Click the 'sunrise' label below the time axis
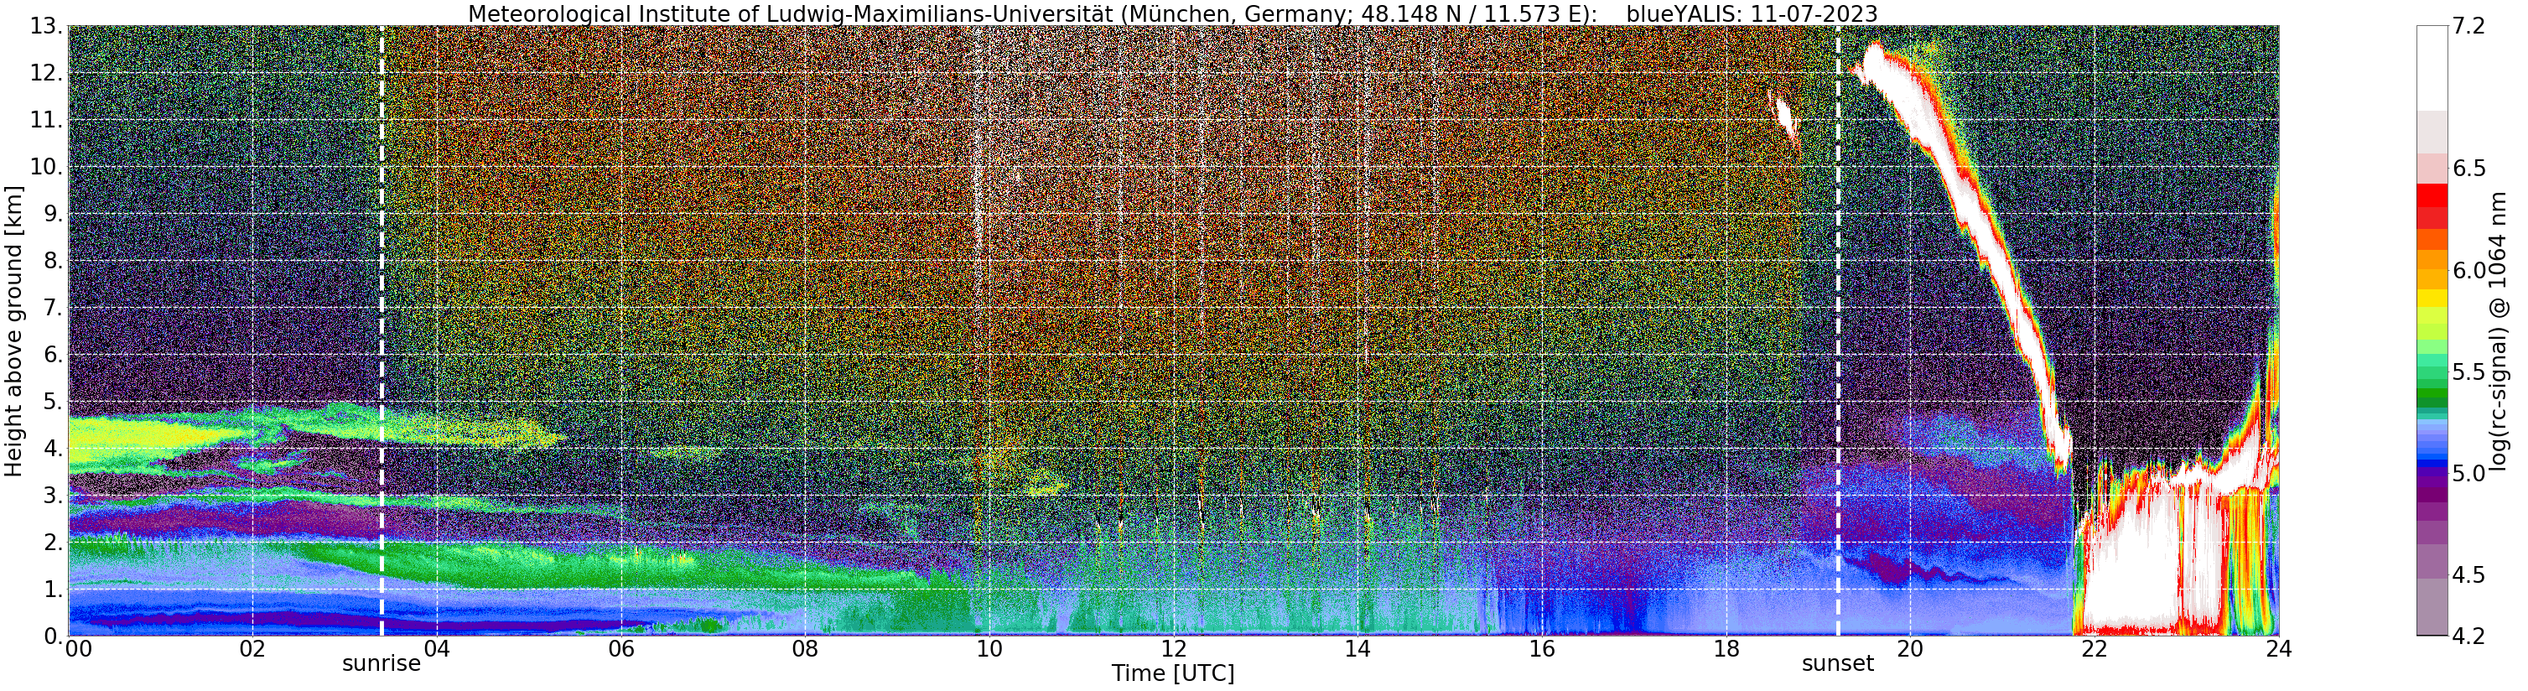The height and width of the screenshot is (691, 2528). coord(382,664)
